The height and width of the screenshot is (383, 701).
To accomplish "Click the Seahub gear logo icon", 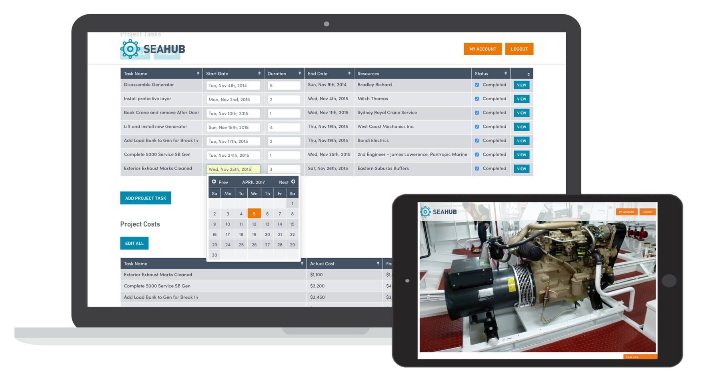I will (x=130, y=49).
